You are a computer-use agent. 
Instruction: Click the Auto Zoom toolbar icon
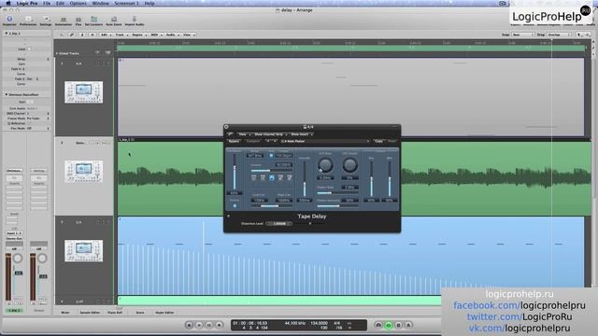pyautogui.click(x=114, y=21)
